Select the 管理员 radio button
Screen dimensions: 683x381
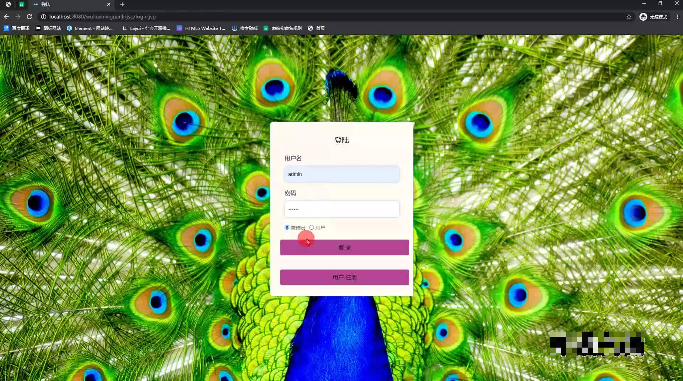287,227
